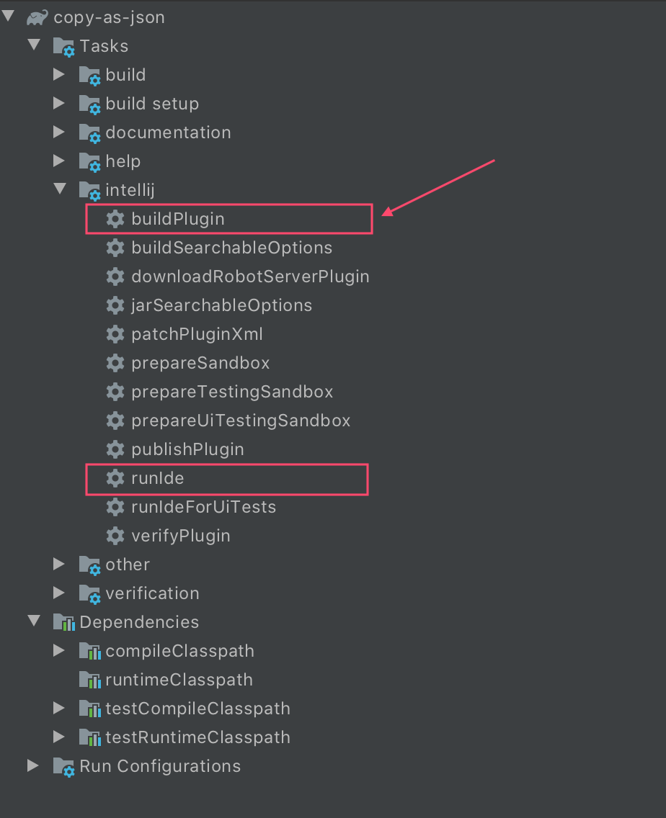
Task: Select the runIdeForUiTests task
Action: (x=203, y=507)
